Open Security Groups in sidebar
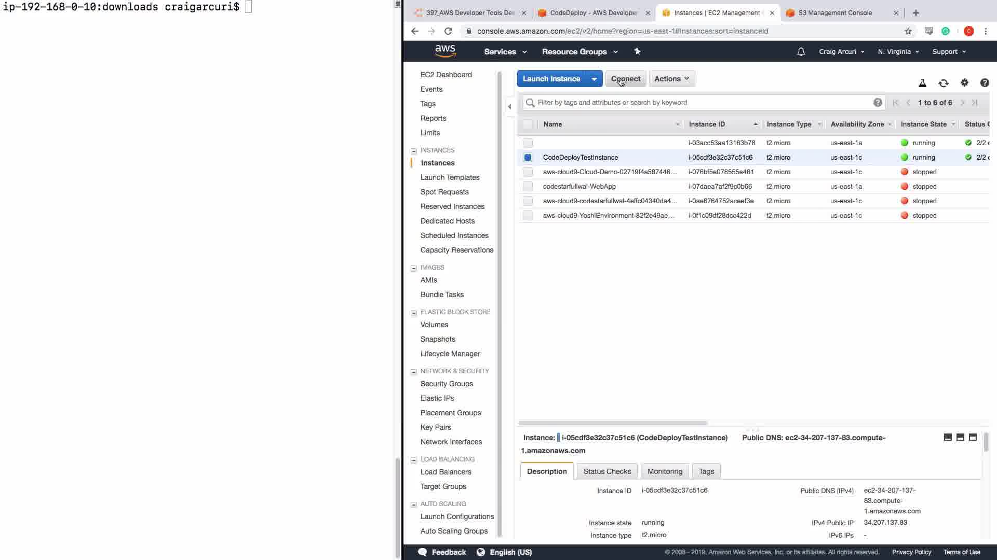Image resolution: width=997 pixels, height=560 pixels. click(447, 384)
